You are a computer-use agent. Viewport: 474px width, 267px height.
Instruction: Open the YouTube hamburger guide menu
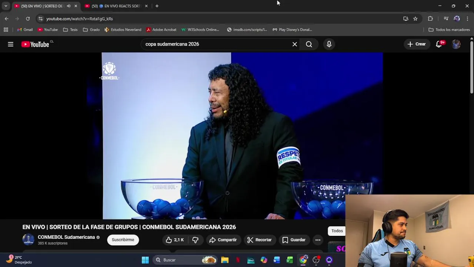pyautogui.click(x=10, y=44)
